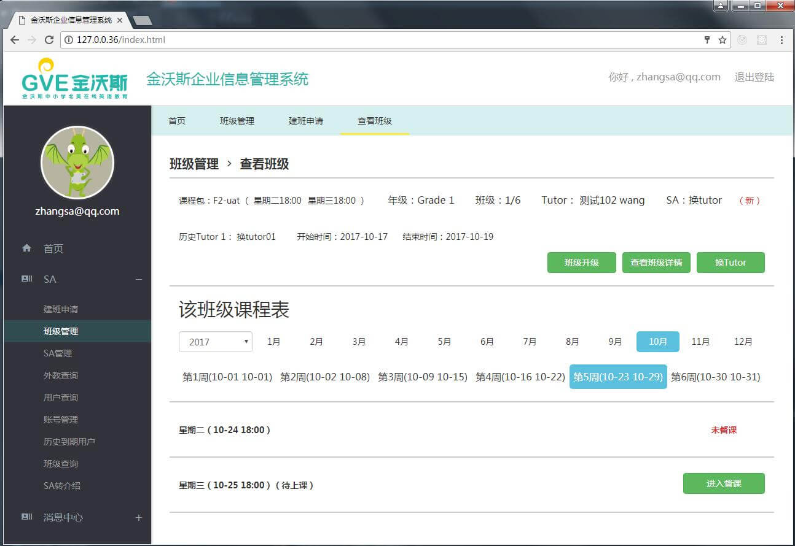This screenshot has height=546, width=795.
Task: Collapse the SA sidebar section
Action: pos(139,279)
